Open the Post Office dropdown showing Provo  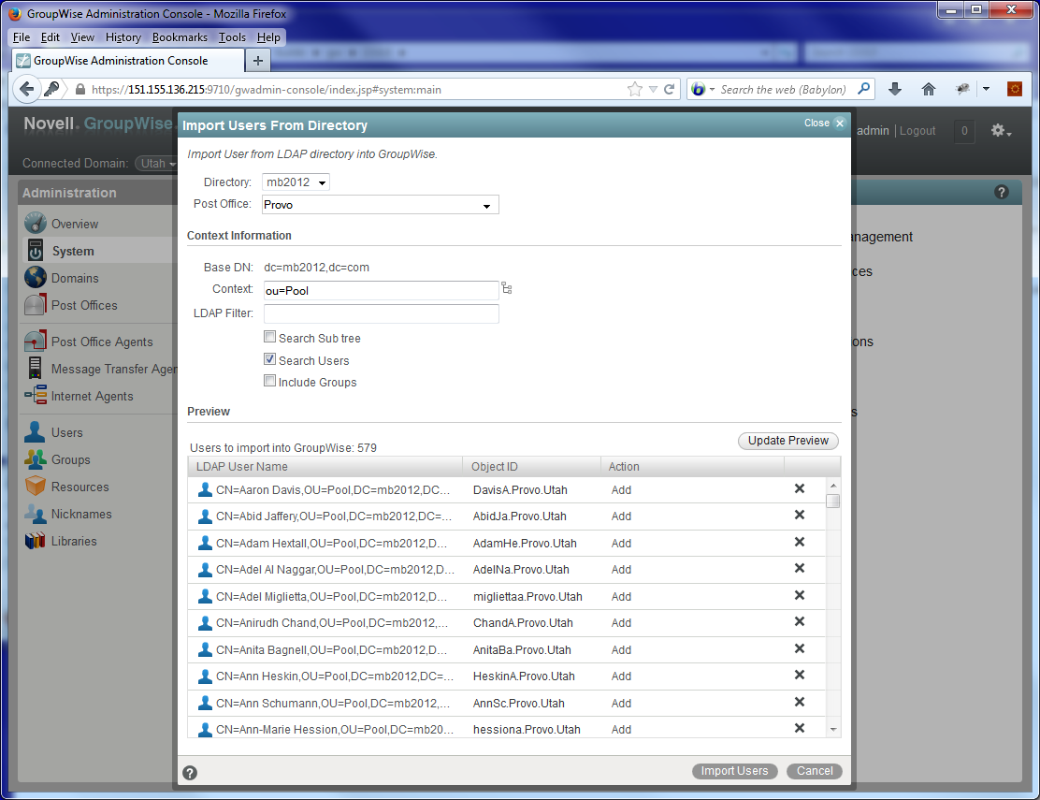point(380,204)
